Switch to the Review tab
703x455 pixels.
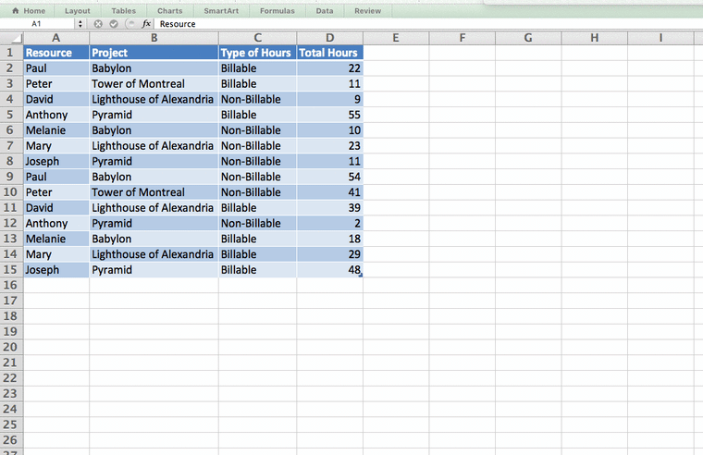point(367,11)
